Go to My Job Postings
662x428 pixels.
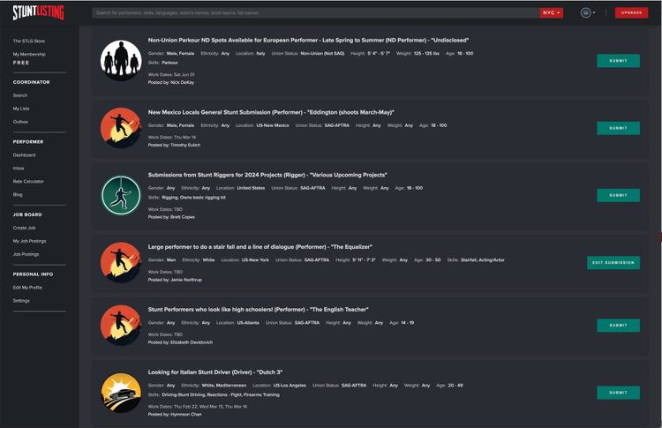coord(29,241)
